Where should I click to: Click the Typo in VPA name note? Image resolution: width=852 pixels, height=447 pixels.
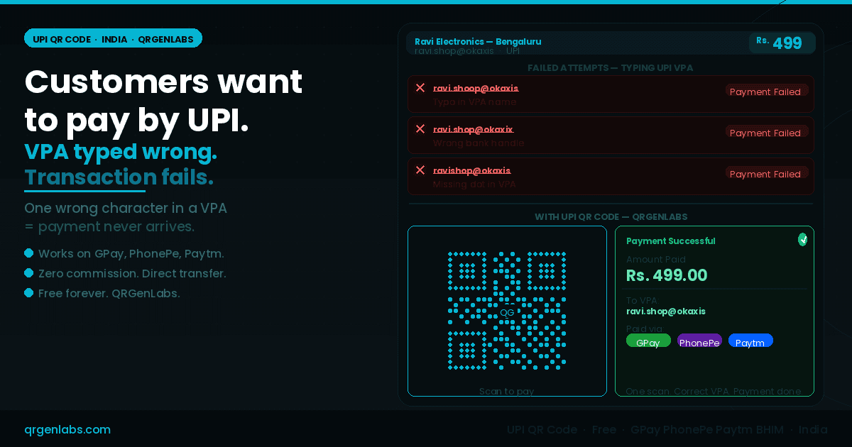tap(475, 101)
